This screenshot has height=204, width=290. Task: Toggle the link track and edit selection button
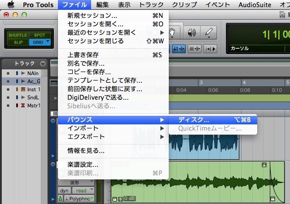(194, 49)
